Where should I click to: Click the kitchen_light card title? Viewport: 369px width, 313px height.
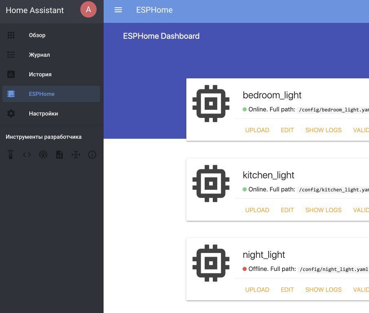[269, 175]
